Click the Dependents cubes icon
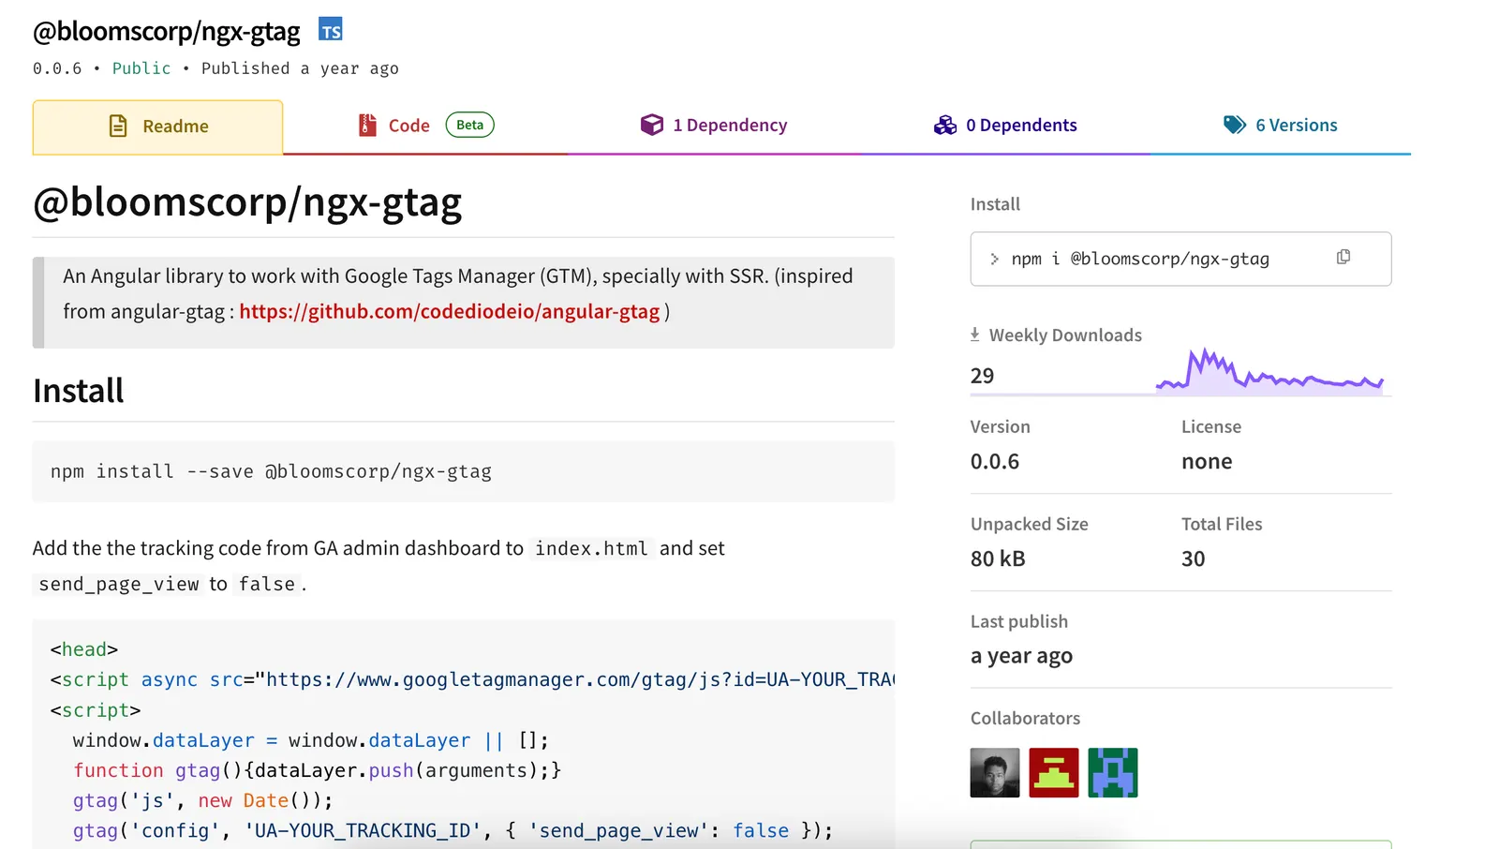This screenshot has width=1499, height=849. click(x=944, y=125)
